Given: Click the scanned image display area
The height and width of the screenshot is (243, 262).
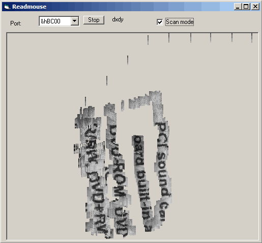Looking at the screenshot, I should [133, 136].
